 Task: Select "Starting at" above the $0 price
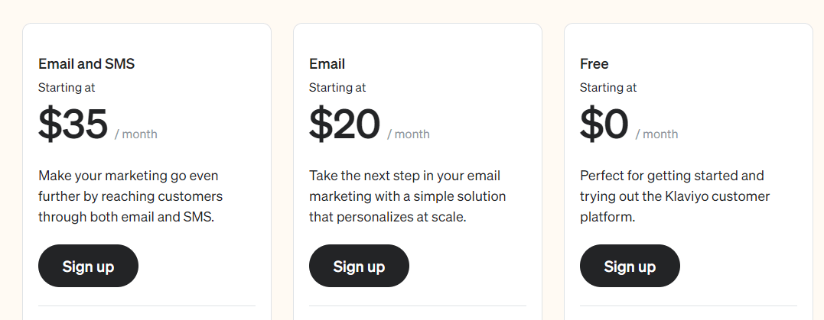(608, 88)
